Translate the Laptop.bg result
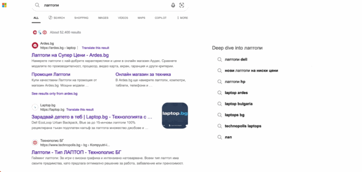This screenshot has height=172, width=362. pos(80,109)
